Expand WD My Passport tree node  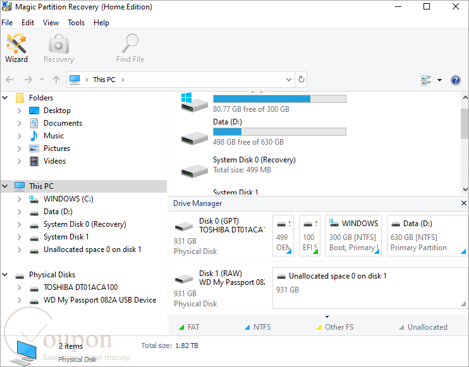(20, 300)
